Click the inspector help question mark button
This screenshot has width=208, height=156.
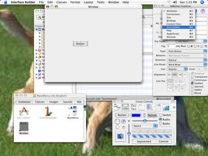[203, 11]
